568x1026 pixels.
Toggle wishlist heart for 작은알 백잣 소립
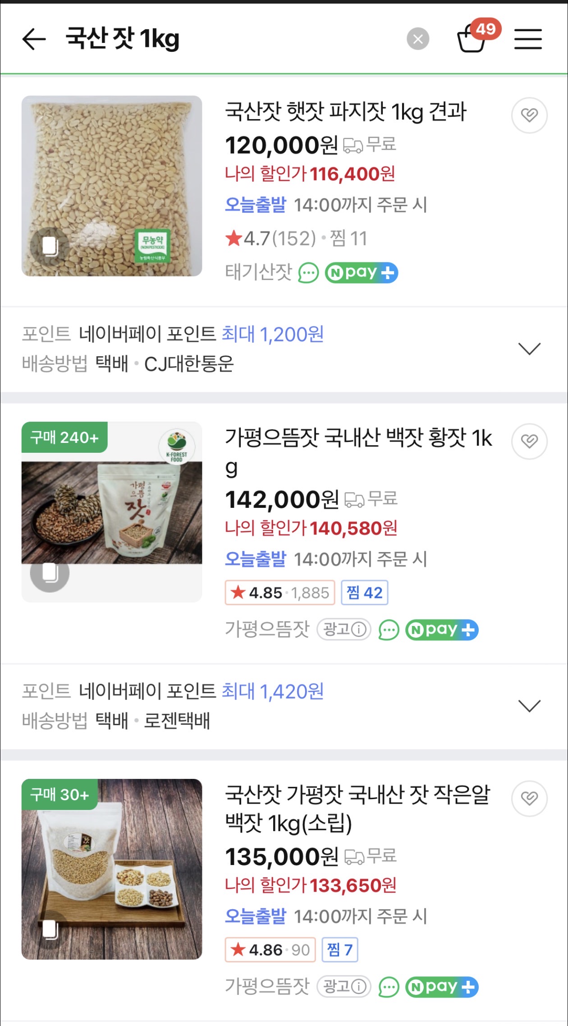point(529,799)
